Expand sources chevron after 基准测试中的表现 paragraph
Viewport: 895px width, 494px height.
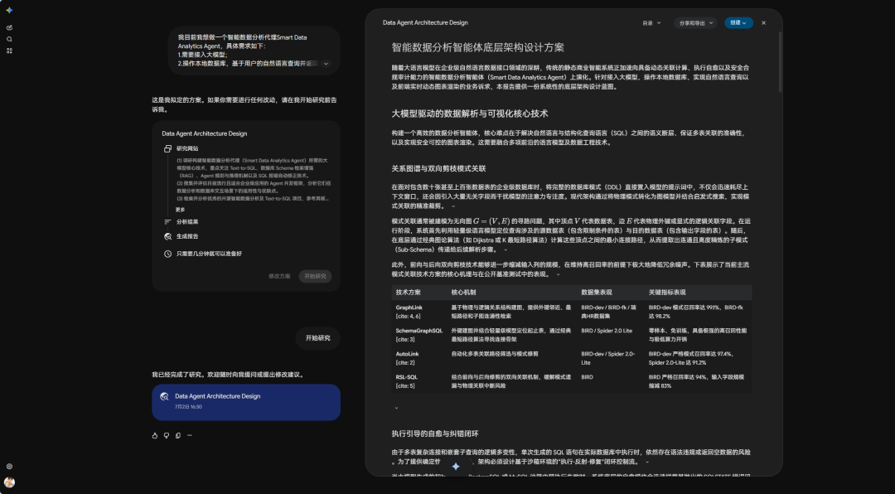coord(559,274)
